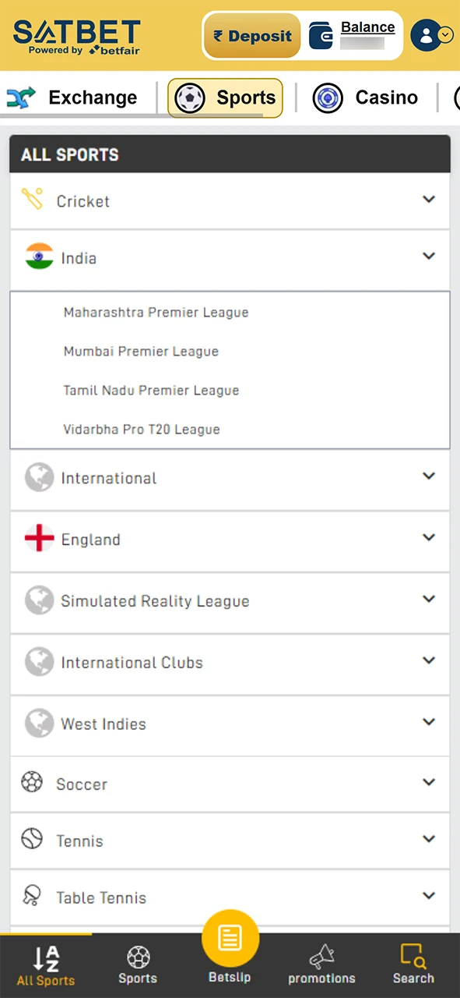This screenshot has width=460, height=998.
Task: Tap the Table Tennis paddle icon
Action: (x=31, y=897)
